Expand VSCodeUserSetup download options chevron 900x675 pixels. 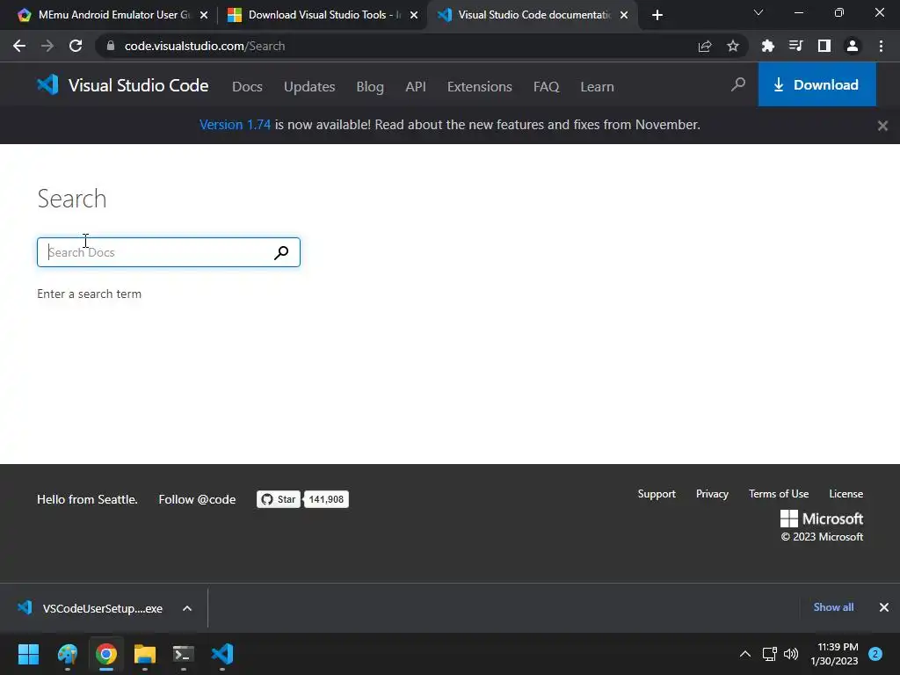click(187, 608)
